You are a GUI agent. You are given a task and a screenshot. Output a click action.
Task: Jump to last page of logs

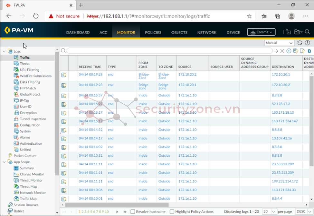(x=125, y=212)
